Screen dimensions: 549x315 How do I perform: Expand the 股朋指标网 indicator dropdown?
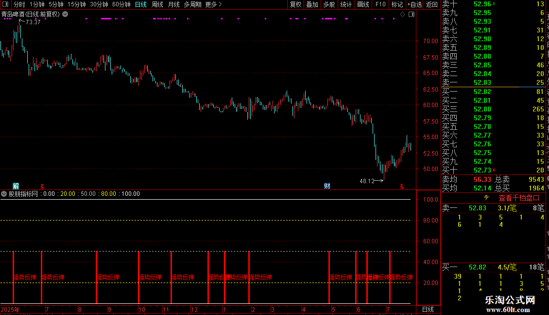4,194
